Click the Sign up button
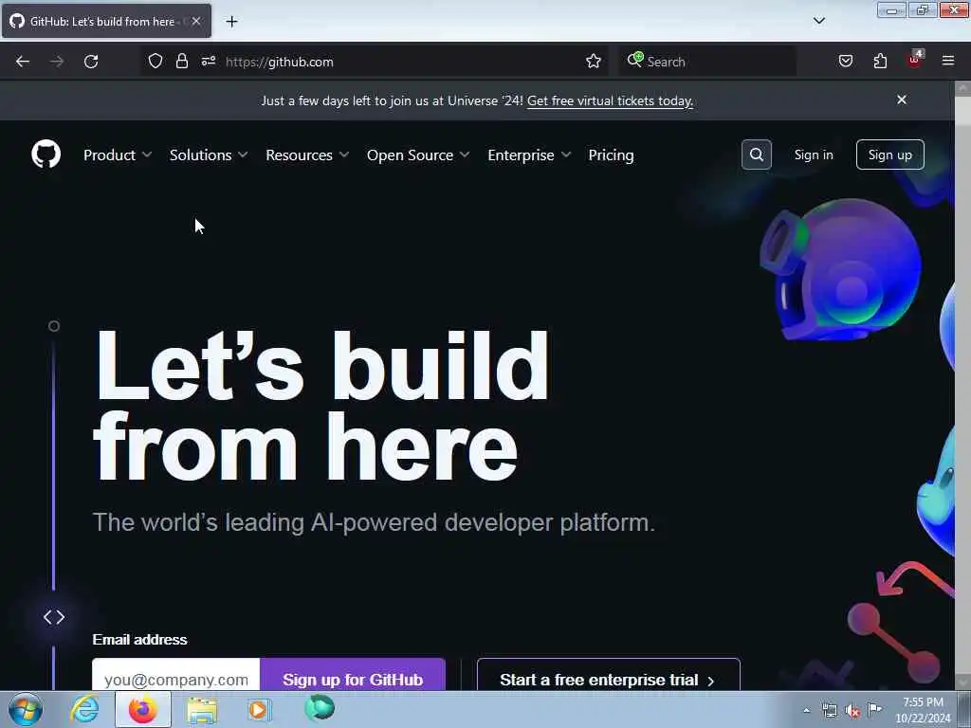Image resolution: width=971 pixels, height=728 pixels. (889, 155)
